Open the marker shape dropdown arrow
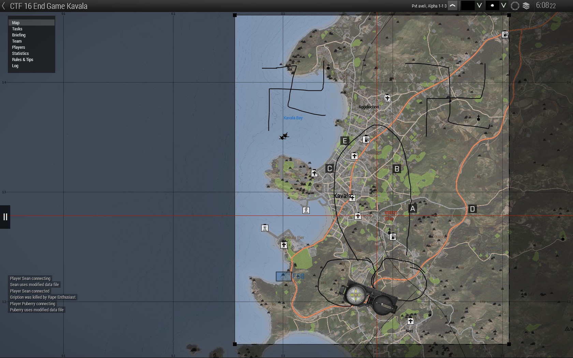Image resolution: width=573 pixels, height=358 pixels. [503, 6]
